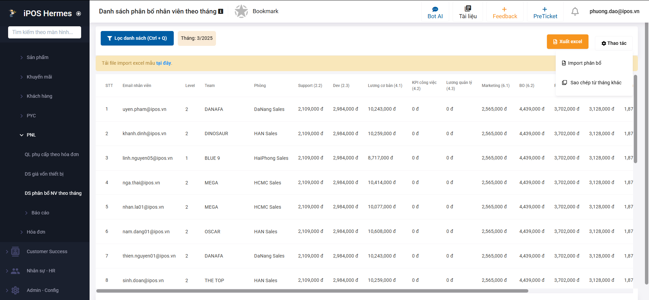Click the OSCAR team cell

click(212, 232)
